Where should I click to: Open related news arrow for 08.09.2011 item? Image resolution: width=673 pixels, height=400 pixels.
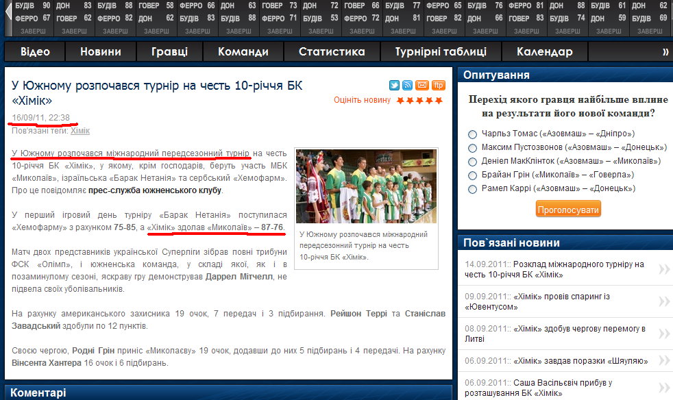pyautogui.click(x=664, y=334)
